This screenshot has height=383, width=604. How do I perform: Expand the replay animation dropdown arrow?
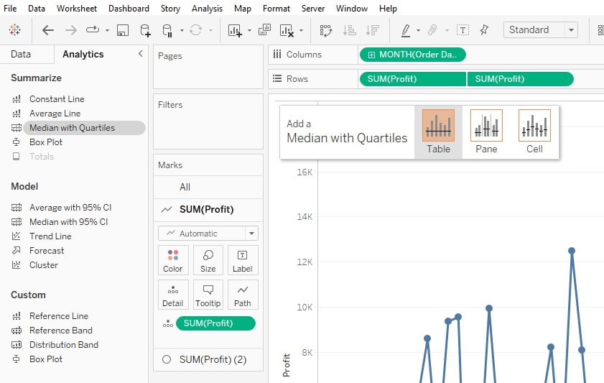tap(107, 30)
